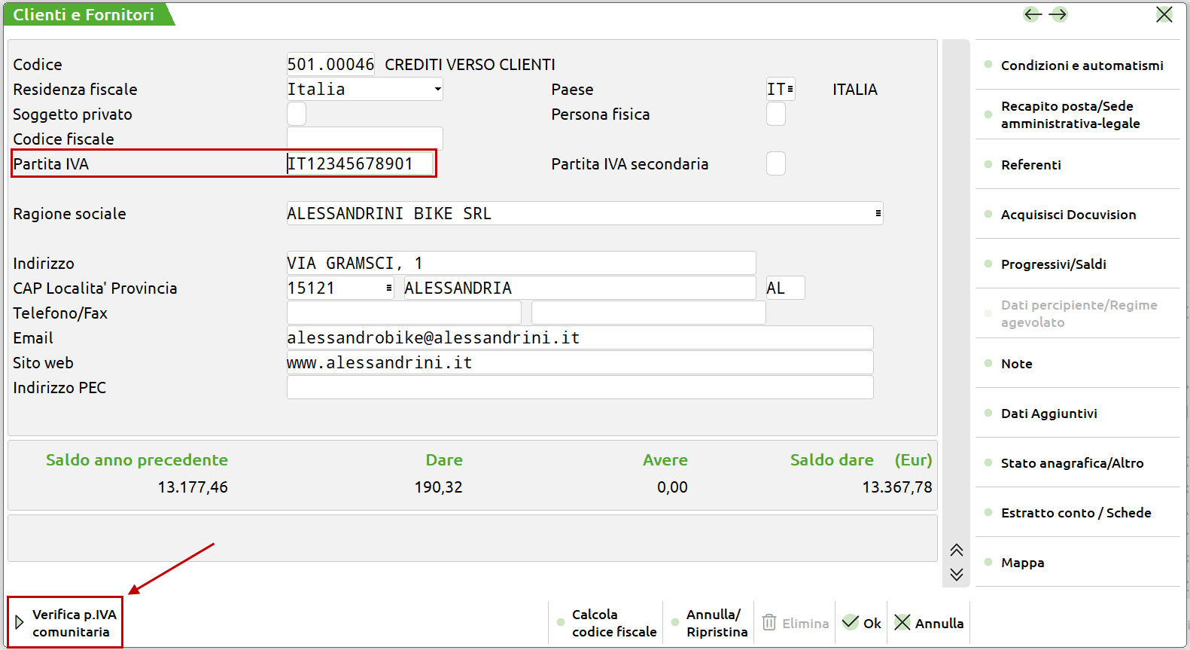Open Condizioni e automatismi section
Image resolution: width=1190 pixels, height=650 pixels.
(x=1081, y=66)
